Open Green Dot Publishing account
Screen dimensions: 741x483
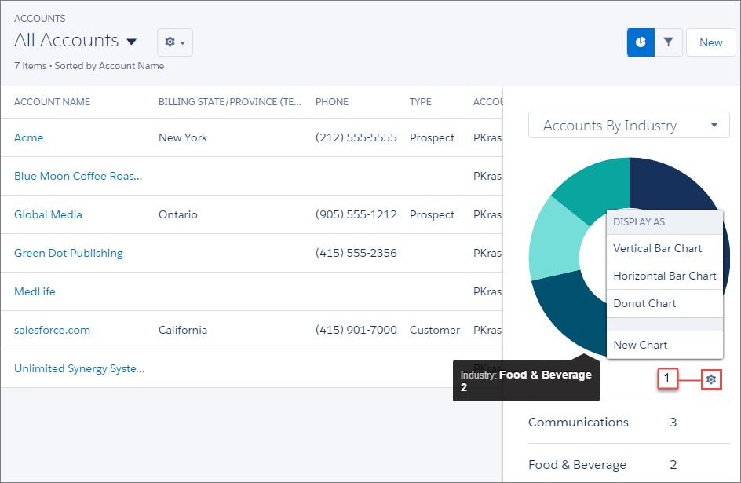(x=68, y=254)
